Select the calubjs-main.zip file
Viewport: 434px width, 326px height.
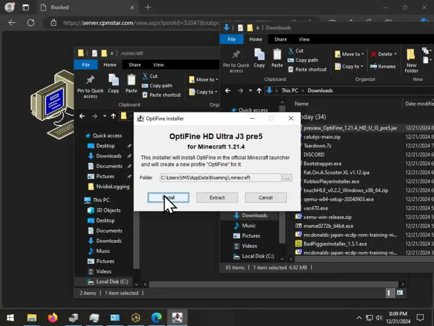click(x=322, y=137)
